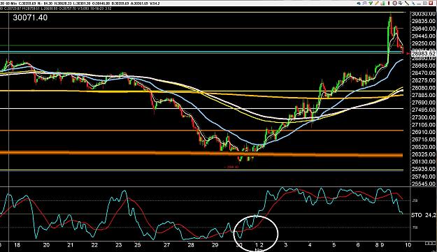Click the 29640.00 price axis label

[423, 29]
